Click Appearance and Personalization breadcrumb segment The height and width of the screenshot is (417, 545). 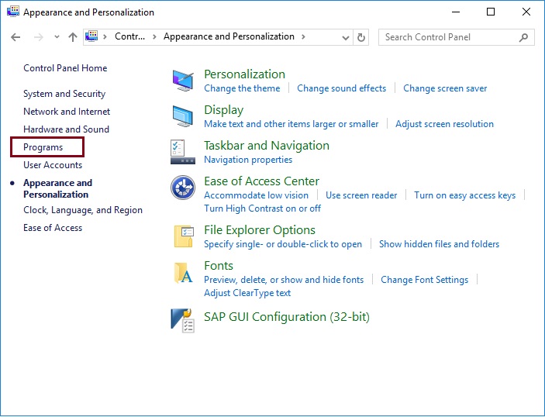[229, 36]
